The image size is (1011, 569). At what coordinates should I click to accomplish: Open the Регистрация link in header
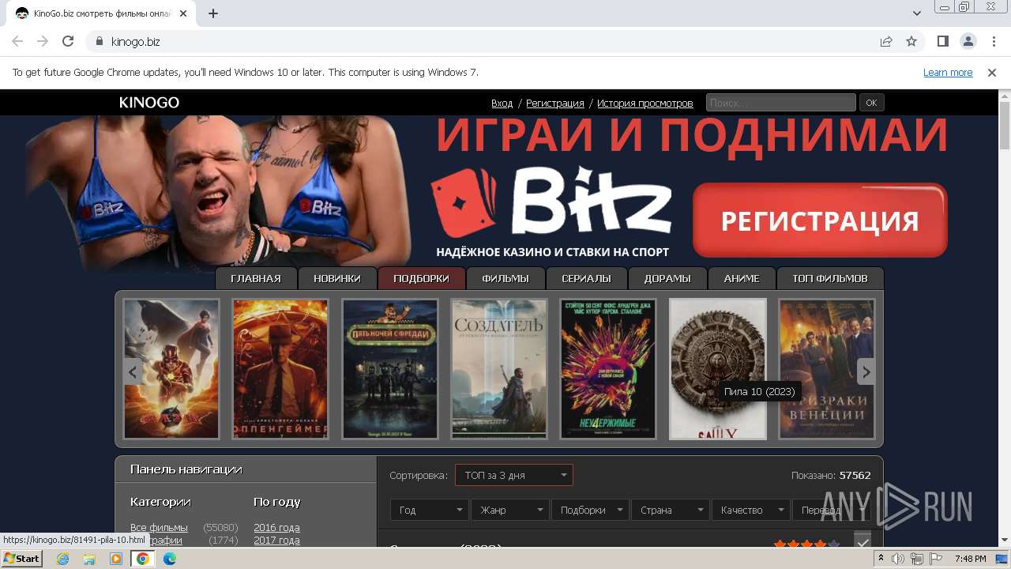pos(555,103)
